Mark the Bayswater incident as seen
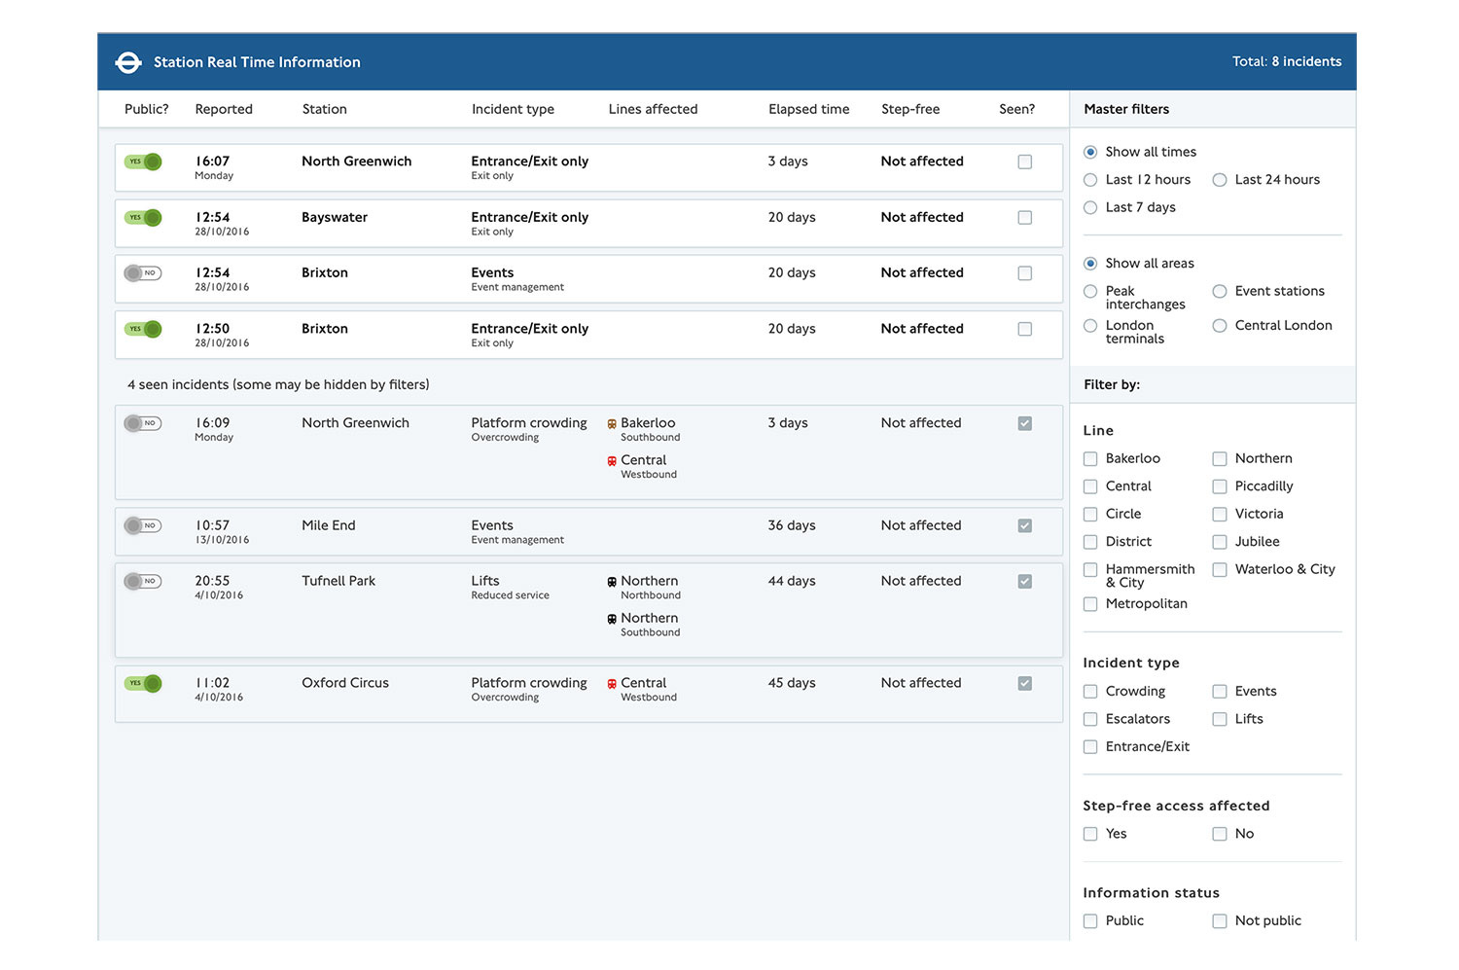Image resolution: width=1459 pixels, height=970 pixels. (1024, 218)
